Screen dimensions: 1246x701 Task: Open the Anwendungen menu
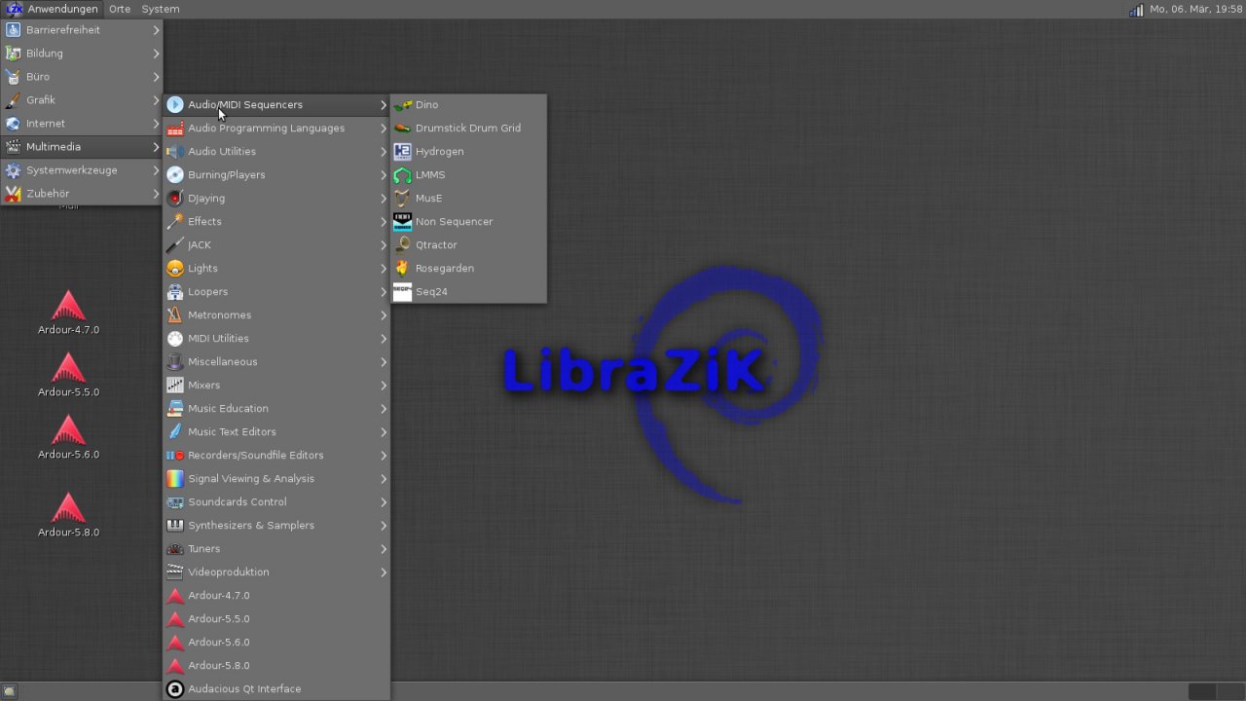click(53, 9)
